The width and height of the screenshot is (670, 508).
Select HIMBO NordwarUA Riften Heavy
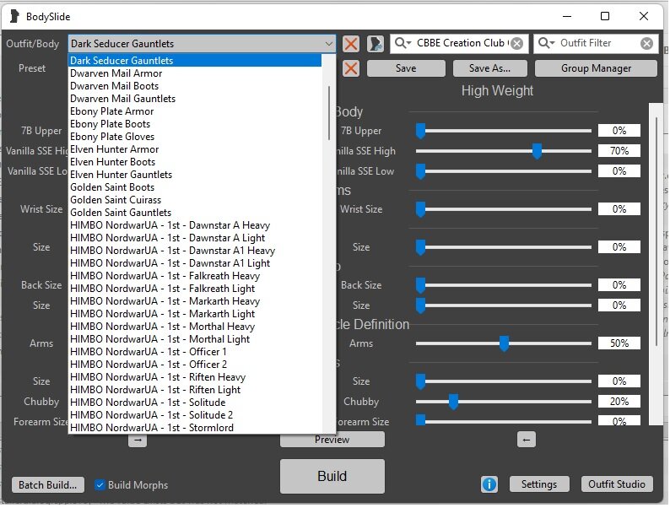click(x=195, y=378)
